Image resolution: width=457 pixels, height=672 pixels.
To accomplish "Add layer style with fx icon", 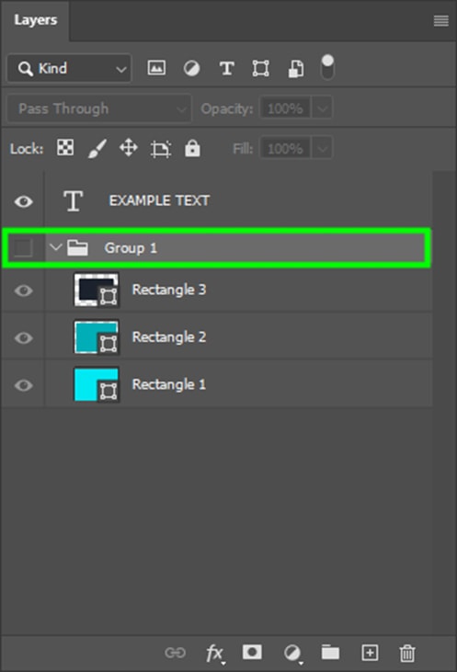I will [x=214, y=654].
